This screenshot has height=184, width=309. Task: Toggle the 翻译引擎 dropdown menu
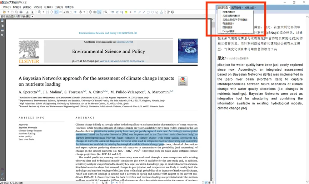pyautogui.click(x=224, y=8)
